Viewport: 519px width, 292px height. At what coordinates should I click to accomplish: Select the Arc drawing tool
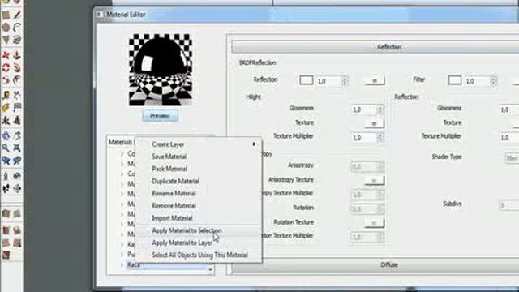[17, 28]
